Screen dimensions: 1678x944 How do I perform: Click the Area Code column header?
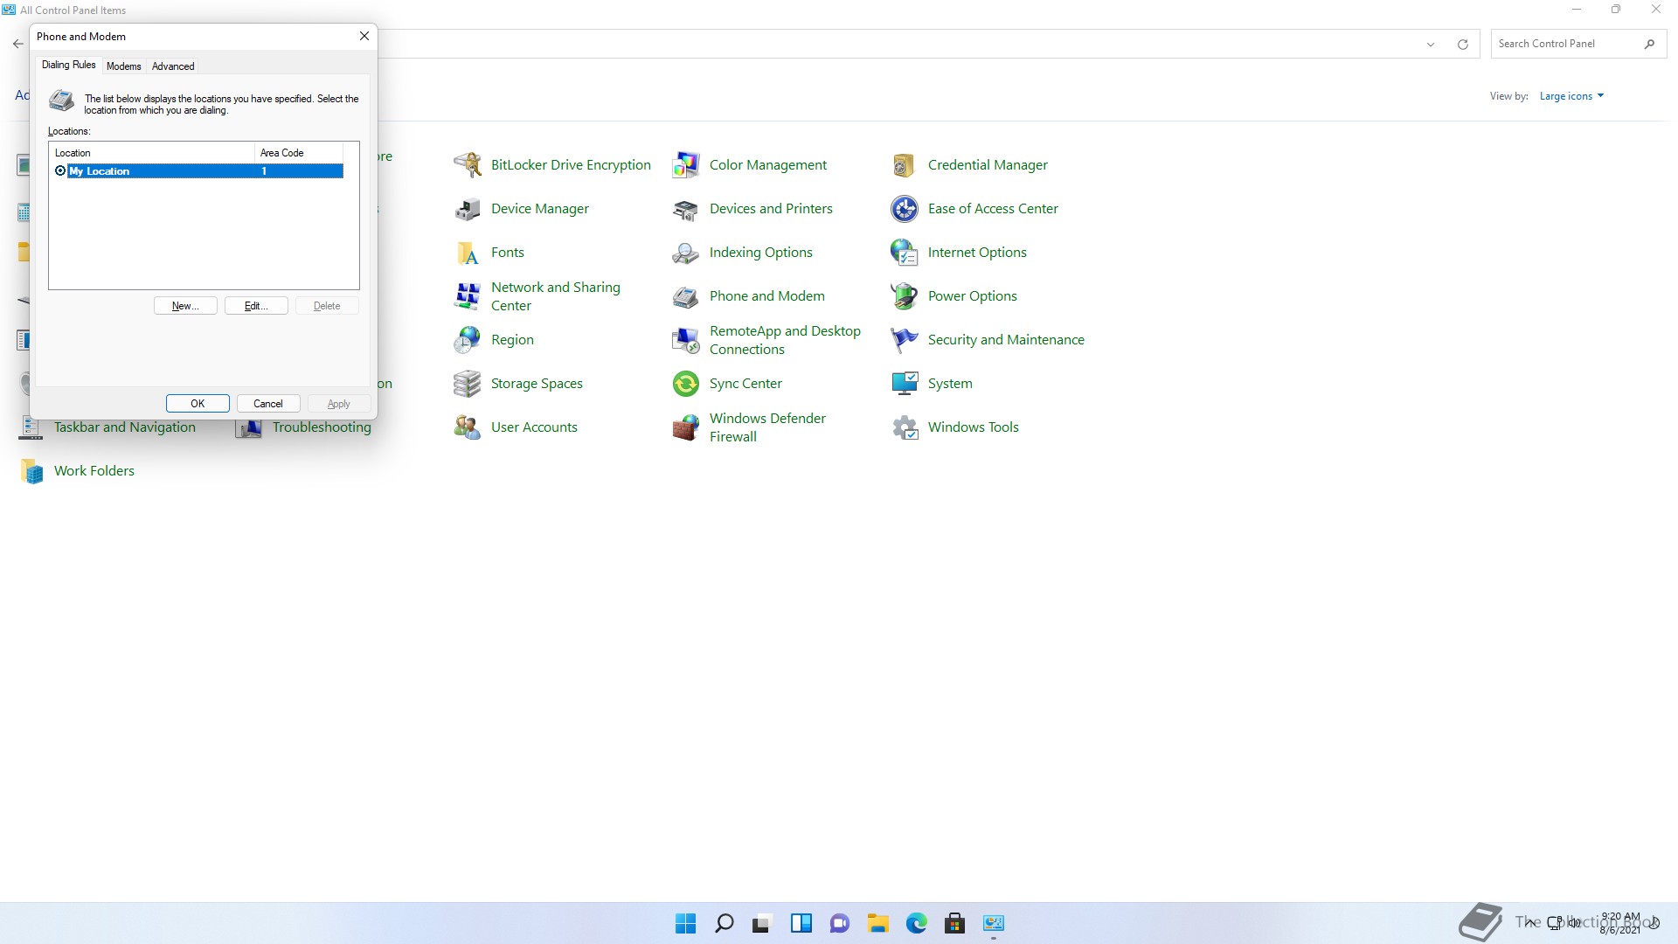click(x=299, y=153)
